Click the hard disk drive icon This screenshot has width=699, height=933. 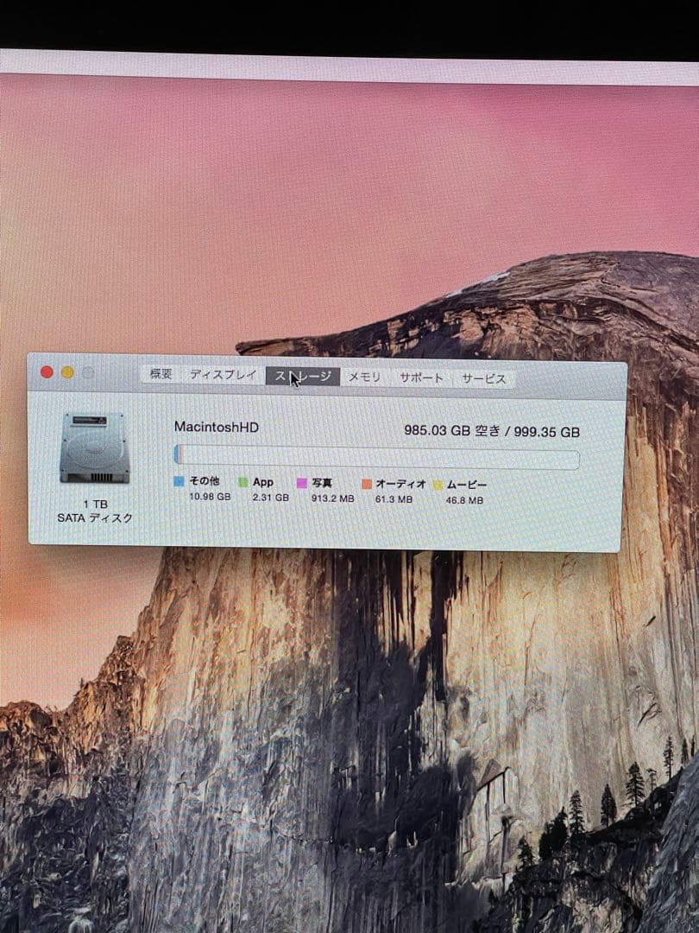tap(95, 447)
